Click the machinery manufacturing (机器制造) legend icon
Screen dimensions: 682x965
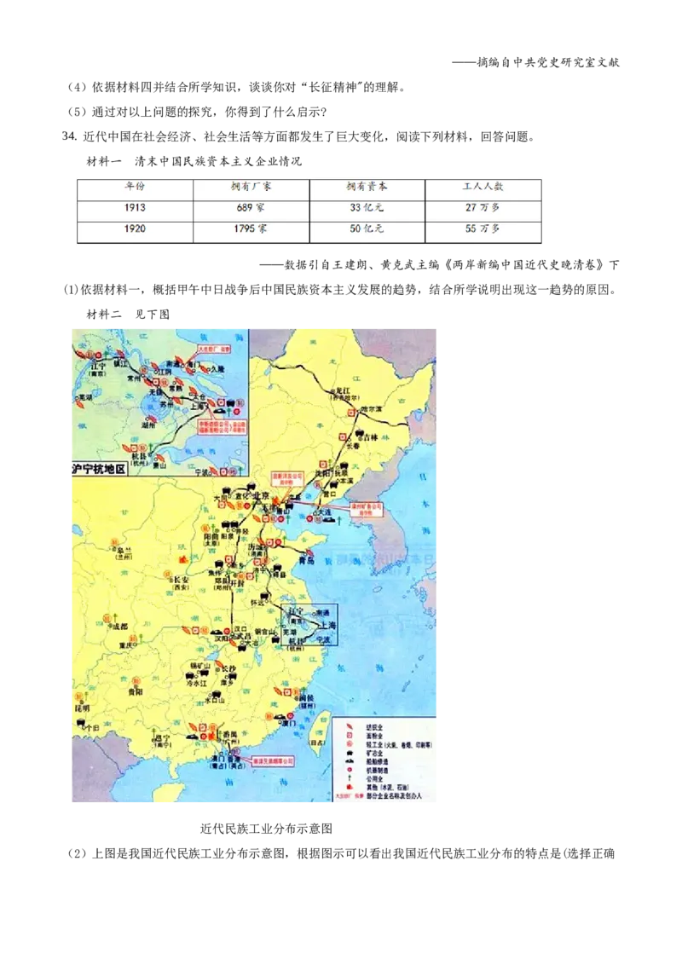click(349, 769)
